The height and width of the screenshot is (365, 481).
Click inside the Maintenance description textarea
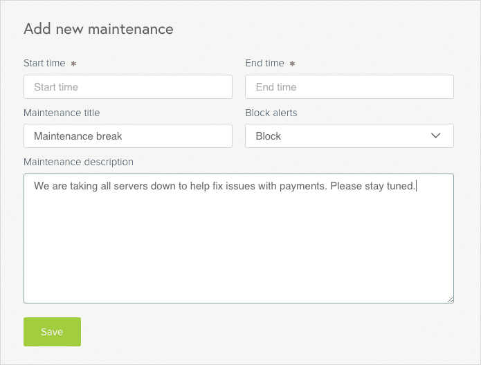coord(239,238)
